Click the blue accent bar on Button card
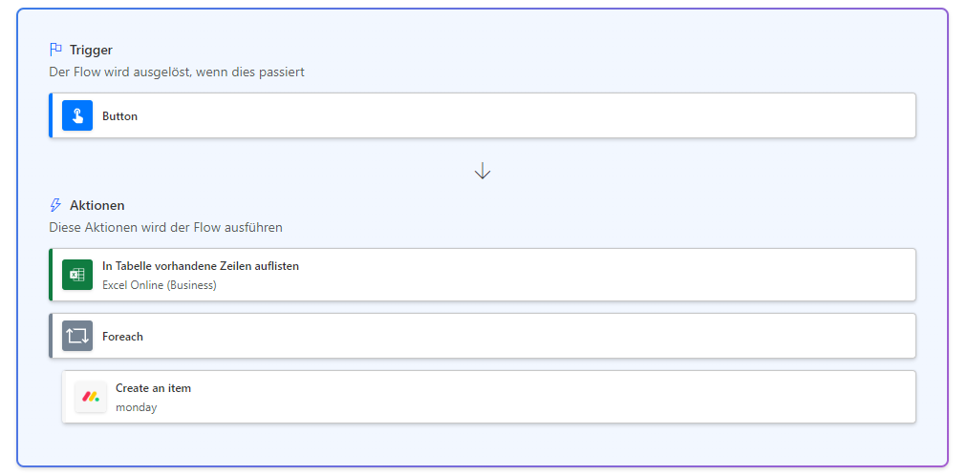This screenshot has height=475, width=967. pos(51,115)
